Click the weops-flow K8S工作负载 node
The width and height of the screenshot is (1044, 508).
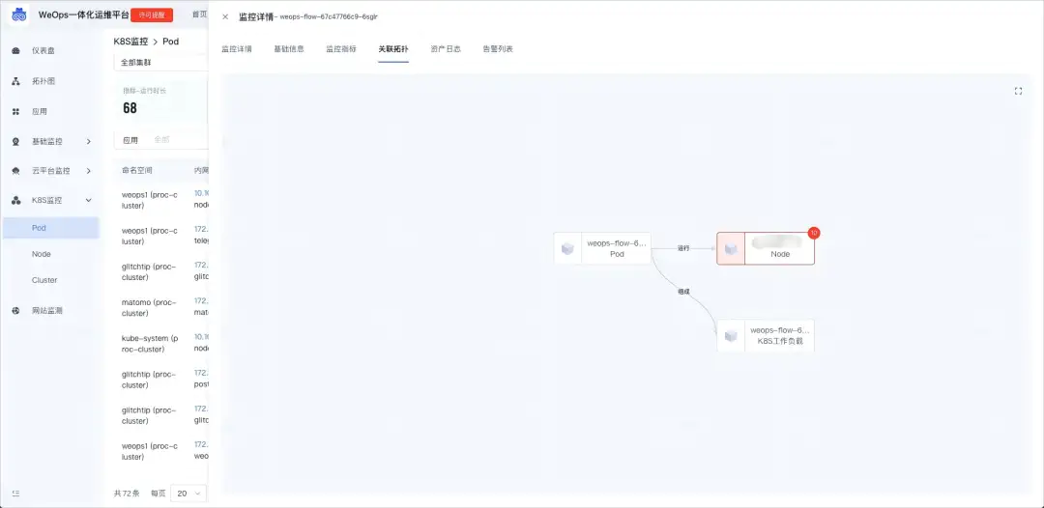(x=766, y=336)
